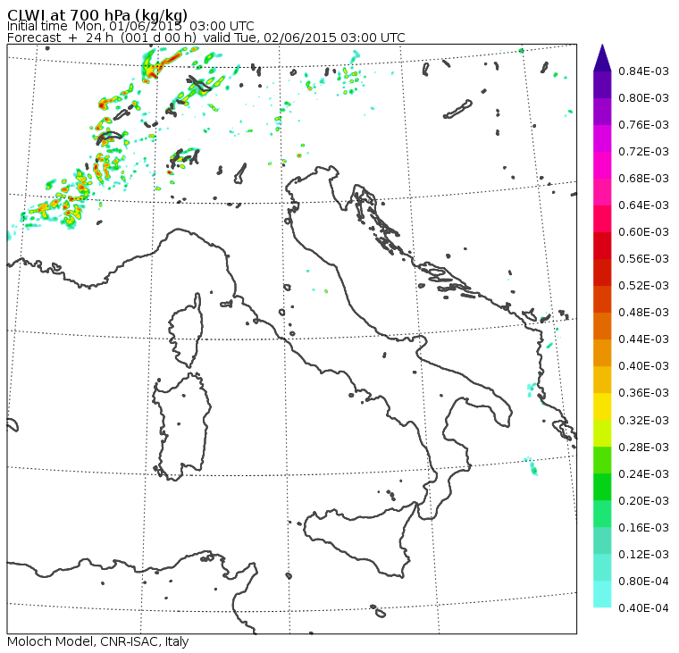
Task: Click the "Forecast + 24 h" valid time line
Action: tap(206, 38)
